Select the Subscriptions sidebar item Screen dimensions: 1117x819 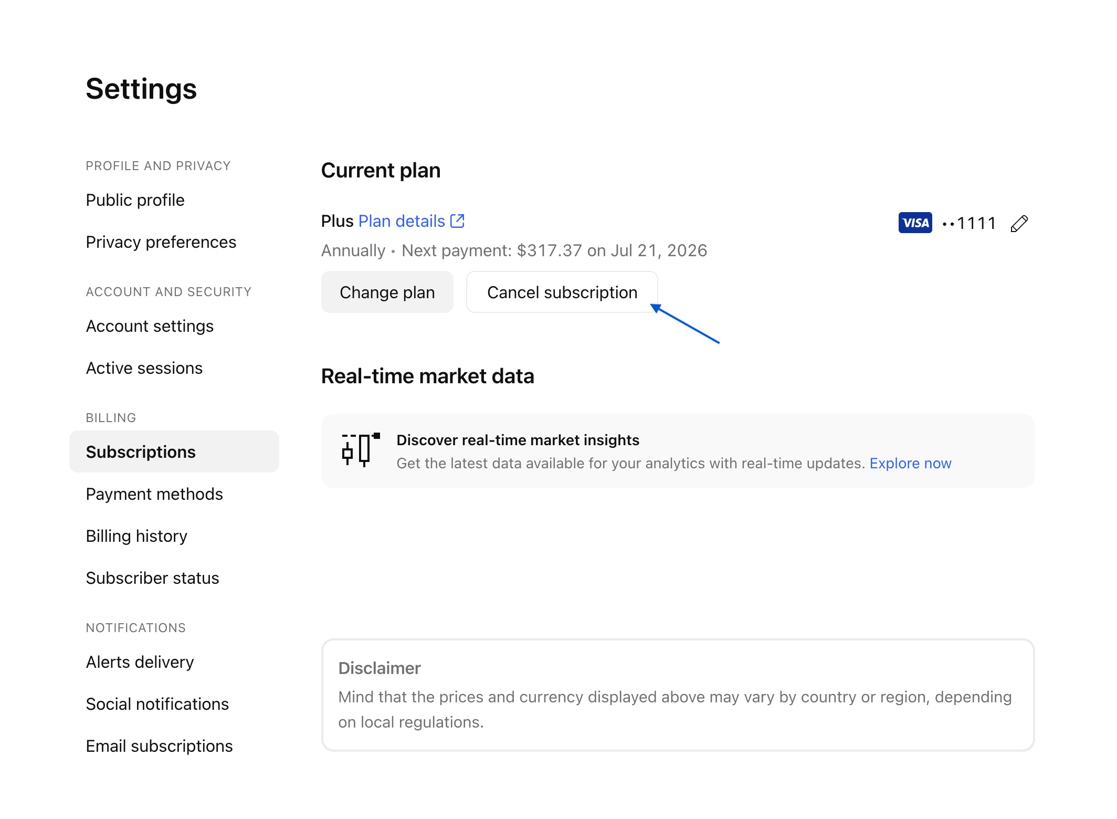click(141, 452)
